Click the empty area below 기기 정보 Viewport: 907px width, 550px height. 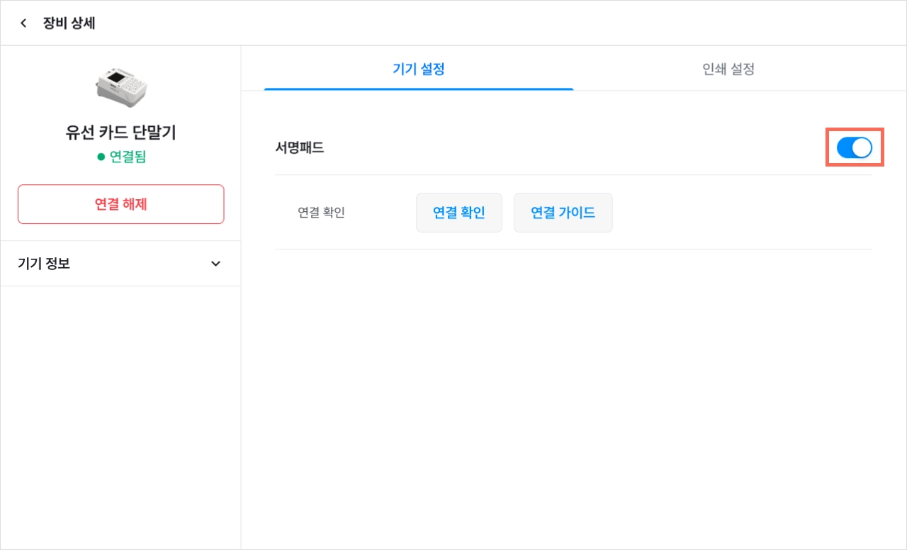coord(120,417)
